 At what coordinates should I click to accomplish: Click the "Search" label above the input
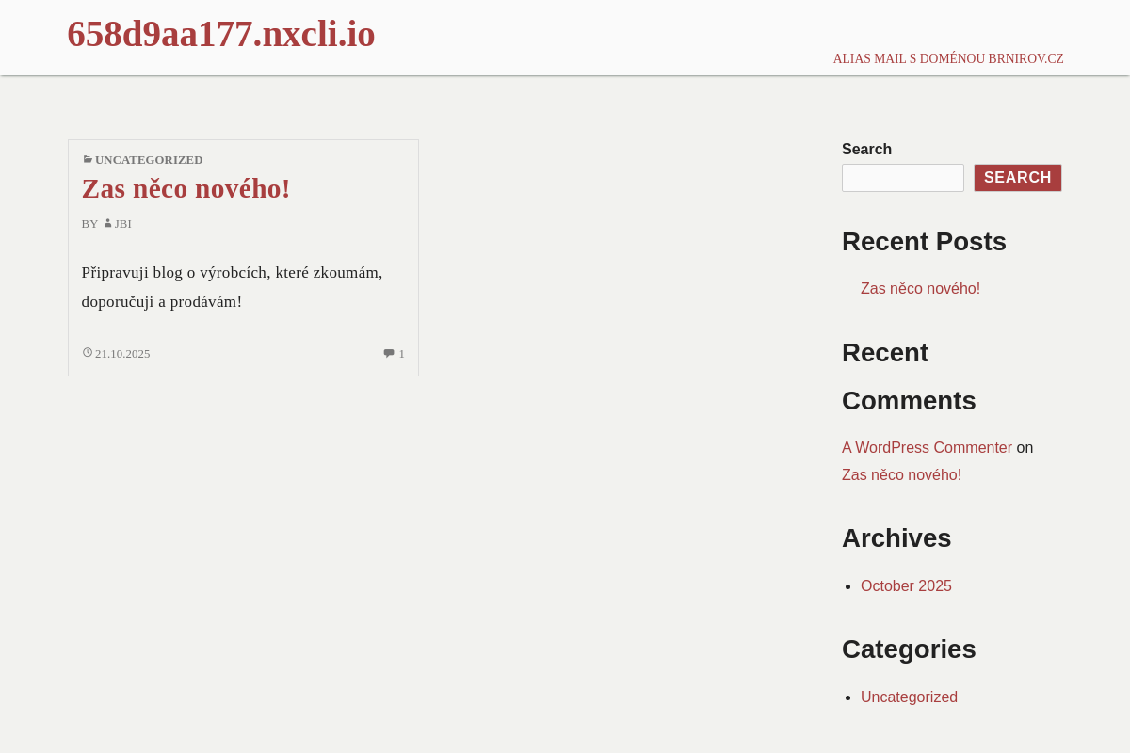coord(866,149)
